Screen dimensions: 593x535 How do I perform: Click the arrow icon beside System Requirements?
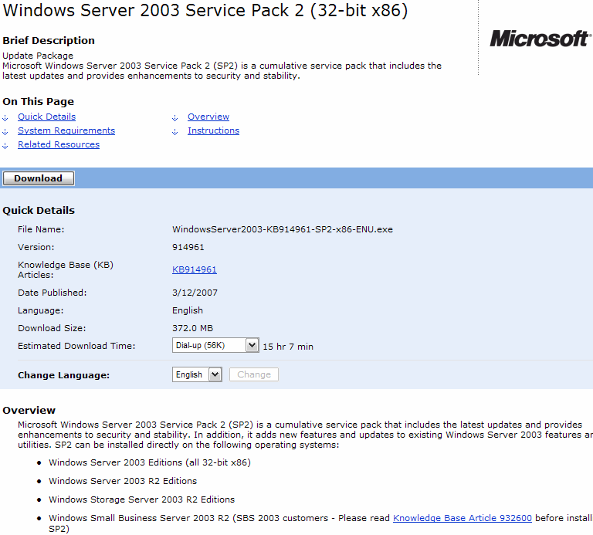point(5,132)
